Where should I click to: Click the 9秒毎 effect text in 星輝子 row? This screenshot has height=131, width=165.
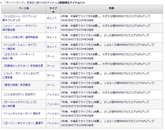tap(108, 123)
